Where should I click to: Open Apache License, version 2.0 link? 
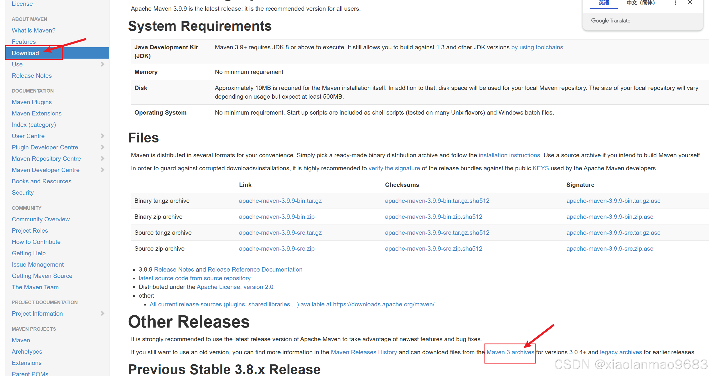point(235,287)
